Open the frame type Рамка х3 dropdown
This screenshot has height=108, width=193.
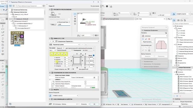click(60, 48)
